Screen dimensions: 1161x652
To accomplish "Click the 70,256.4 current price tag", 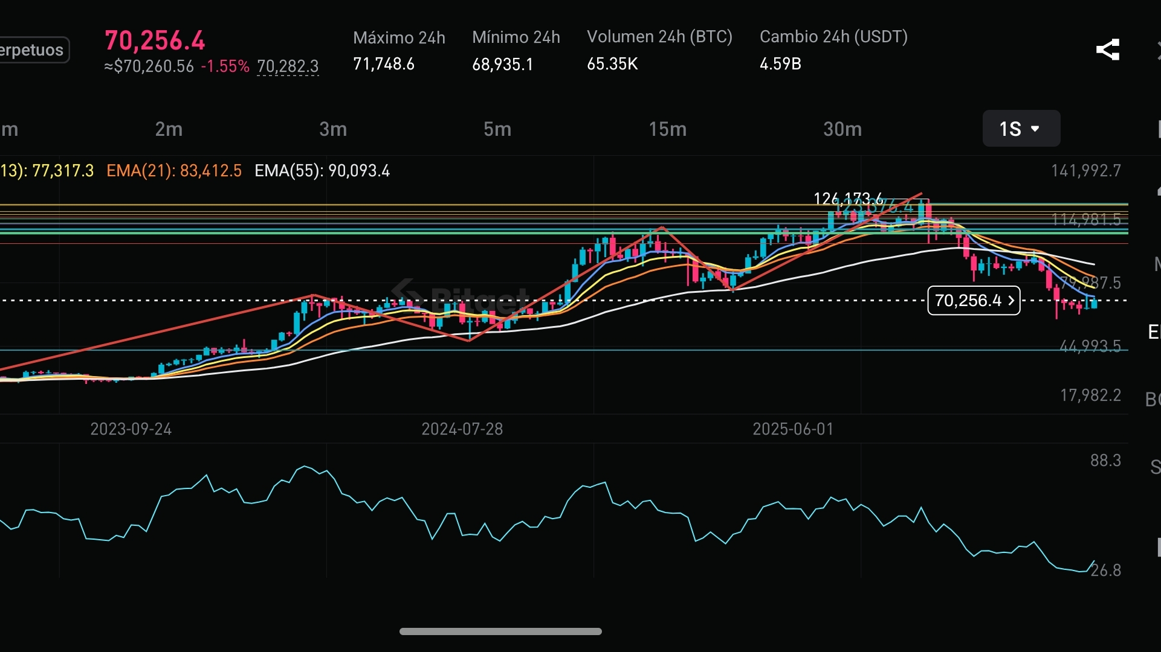I will pyautogui.click(x=968, y=301).
